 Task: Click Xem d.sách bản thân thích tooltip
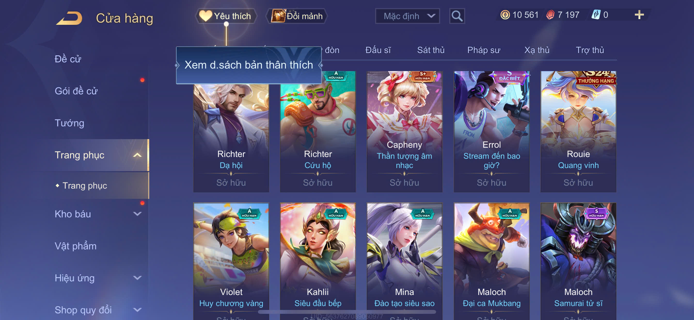pos(249,65)
